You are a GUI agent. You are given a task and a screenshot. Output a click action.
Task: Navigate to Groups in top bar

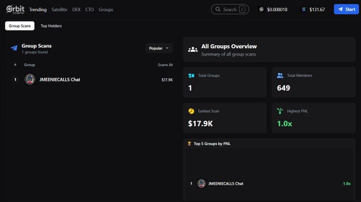(106, 10)
